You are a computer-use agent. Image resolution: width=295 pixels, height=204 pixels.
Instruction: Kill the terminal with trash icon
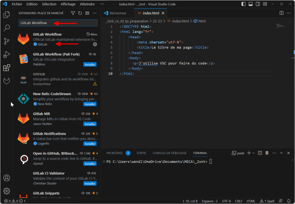tap(267, 153)
